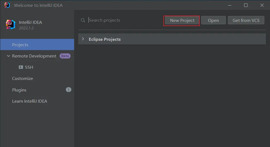Viewport: 270px width, 147px height.
Task: Collapse the Remote Development chevron
Action: pyautogui.click(x=8, y=56)
